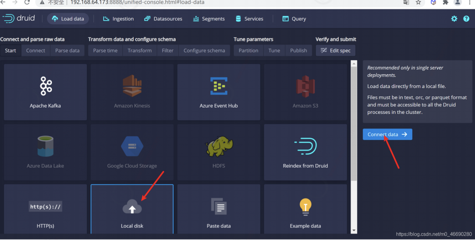
Task: Select the Transform step tab
Action: (x=140, y=50)
